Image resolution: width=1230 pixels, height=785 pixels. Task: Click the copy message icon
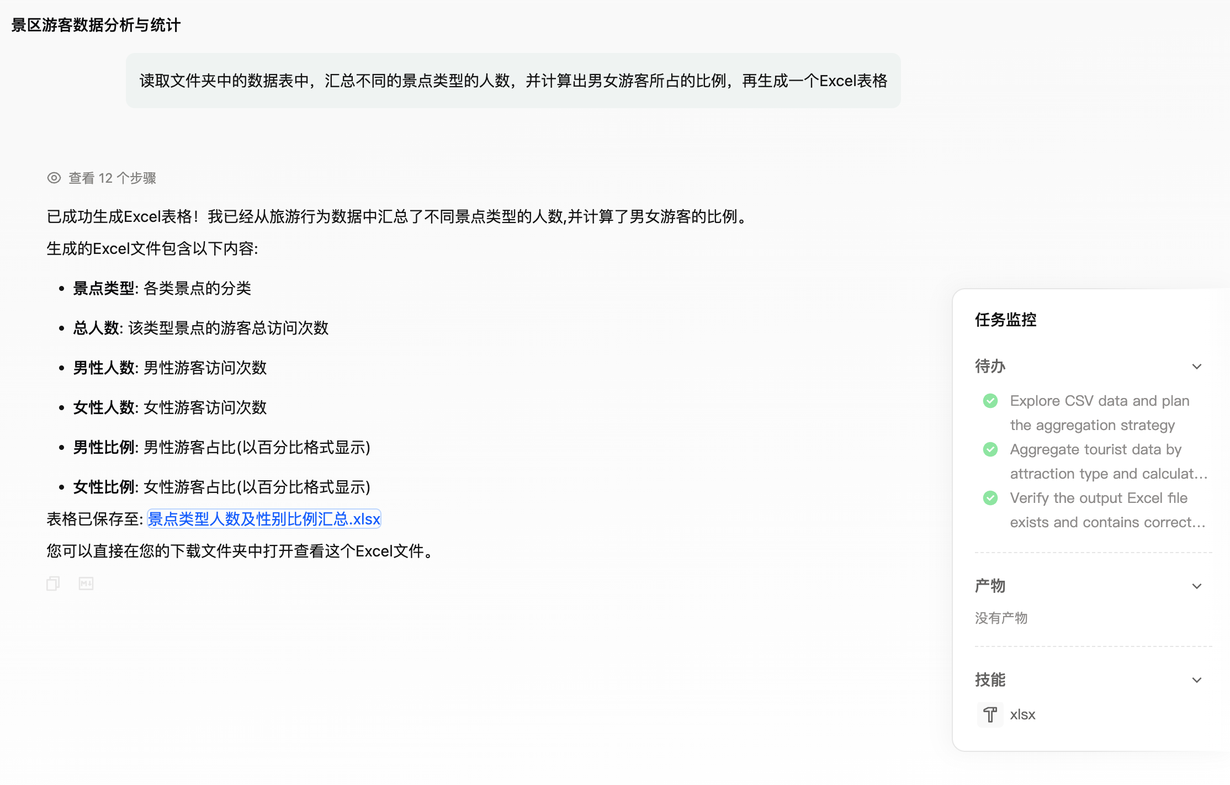click(52, 584)
